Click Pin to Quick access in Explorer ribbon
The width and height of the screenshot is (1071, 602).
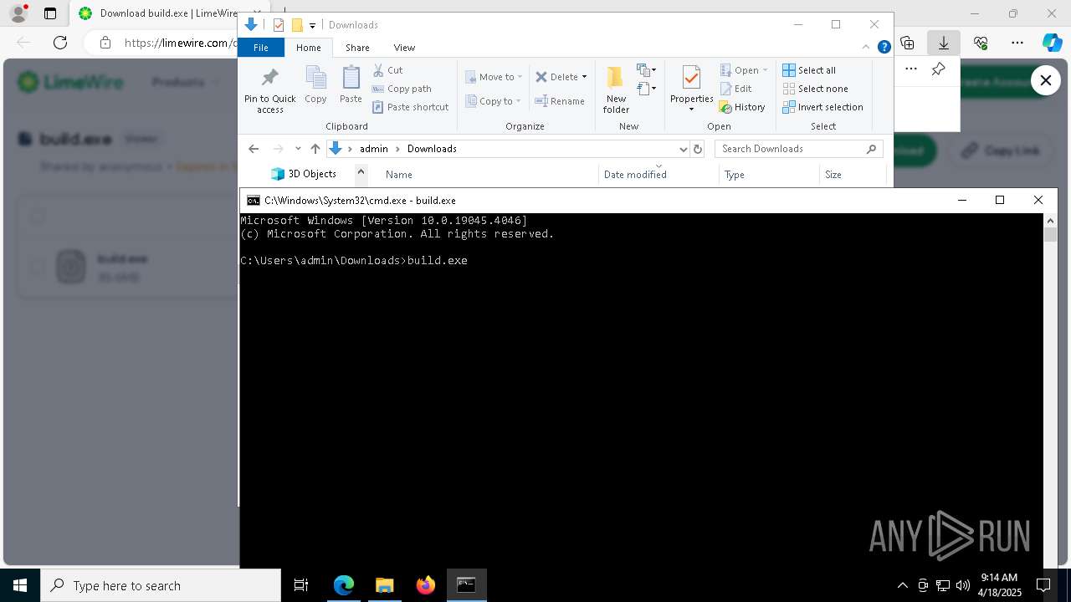pos(269,90)
